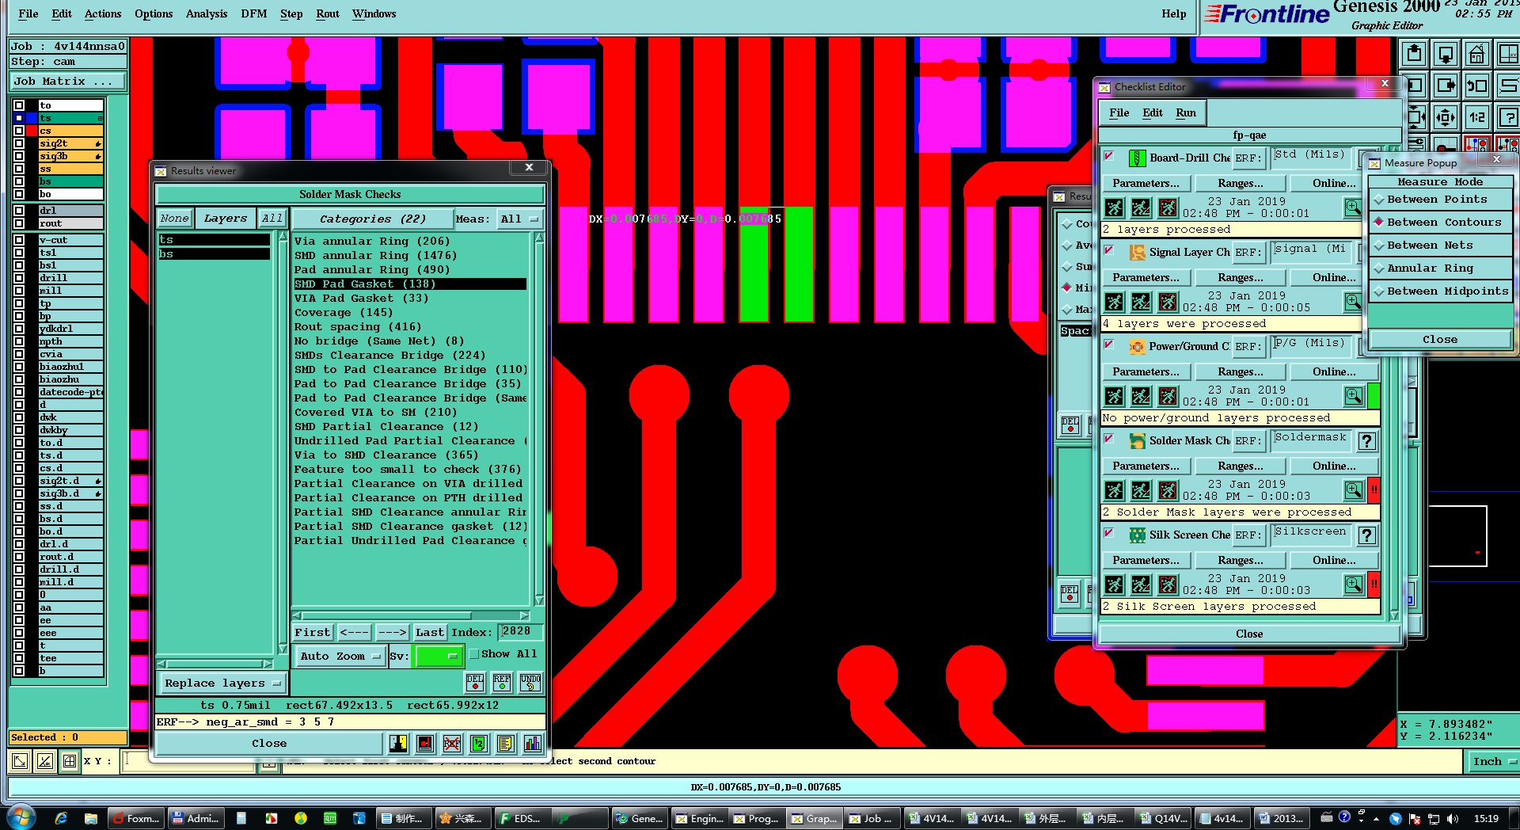Click the Last button in Results viewer
1520x830 pixels.
click(430, 632)
